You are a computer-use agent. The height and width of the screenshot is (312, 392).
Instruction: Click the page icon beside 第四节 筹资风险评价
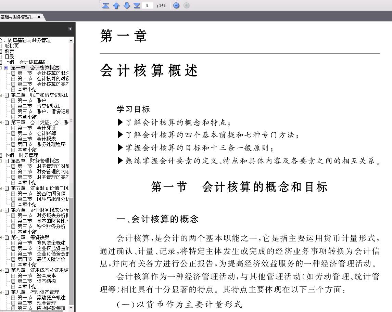click(13, 259)
